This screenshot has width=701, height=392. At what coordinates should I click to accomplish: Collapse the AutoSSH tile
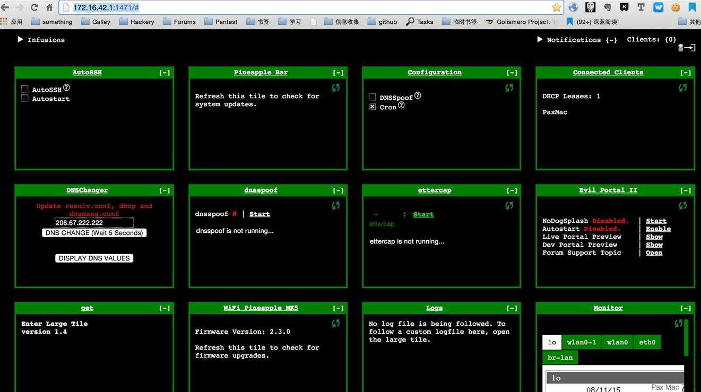pos(165,73)
